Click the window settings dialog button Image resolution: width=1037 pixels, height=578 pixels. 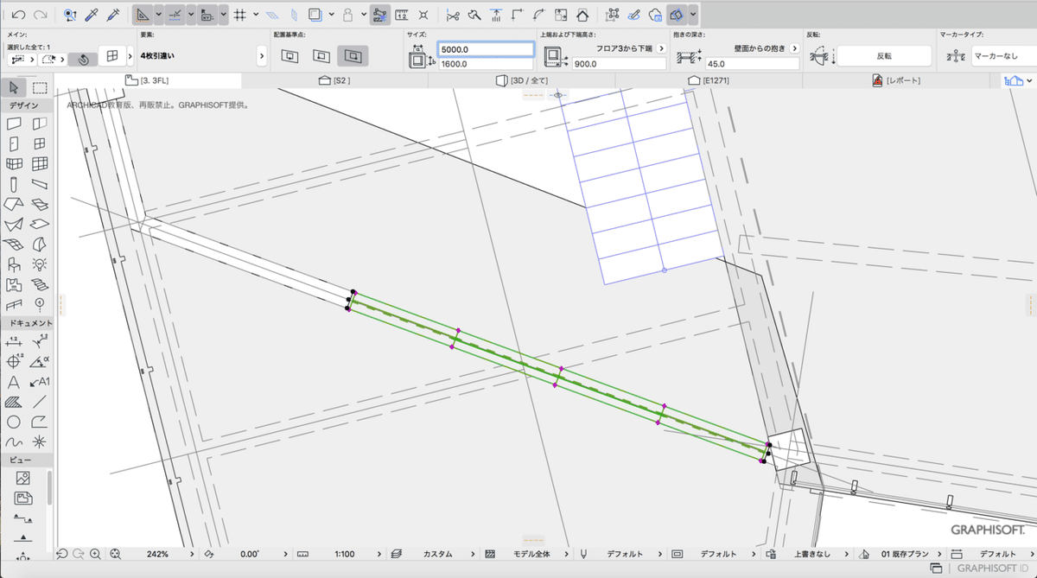[x=111, y=57]
